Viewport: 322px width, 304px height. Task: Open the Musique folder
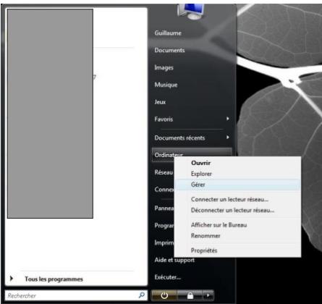coord(166,85)
